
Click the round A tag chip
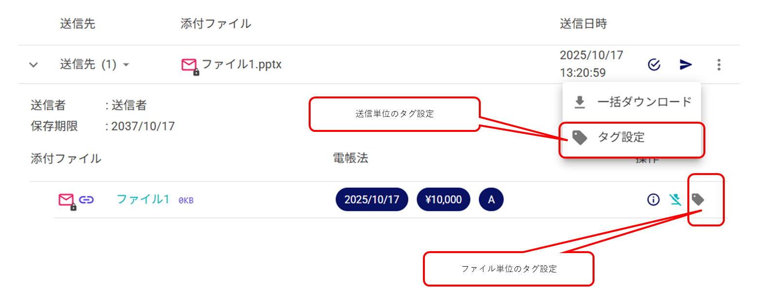click(491, 199)
